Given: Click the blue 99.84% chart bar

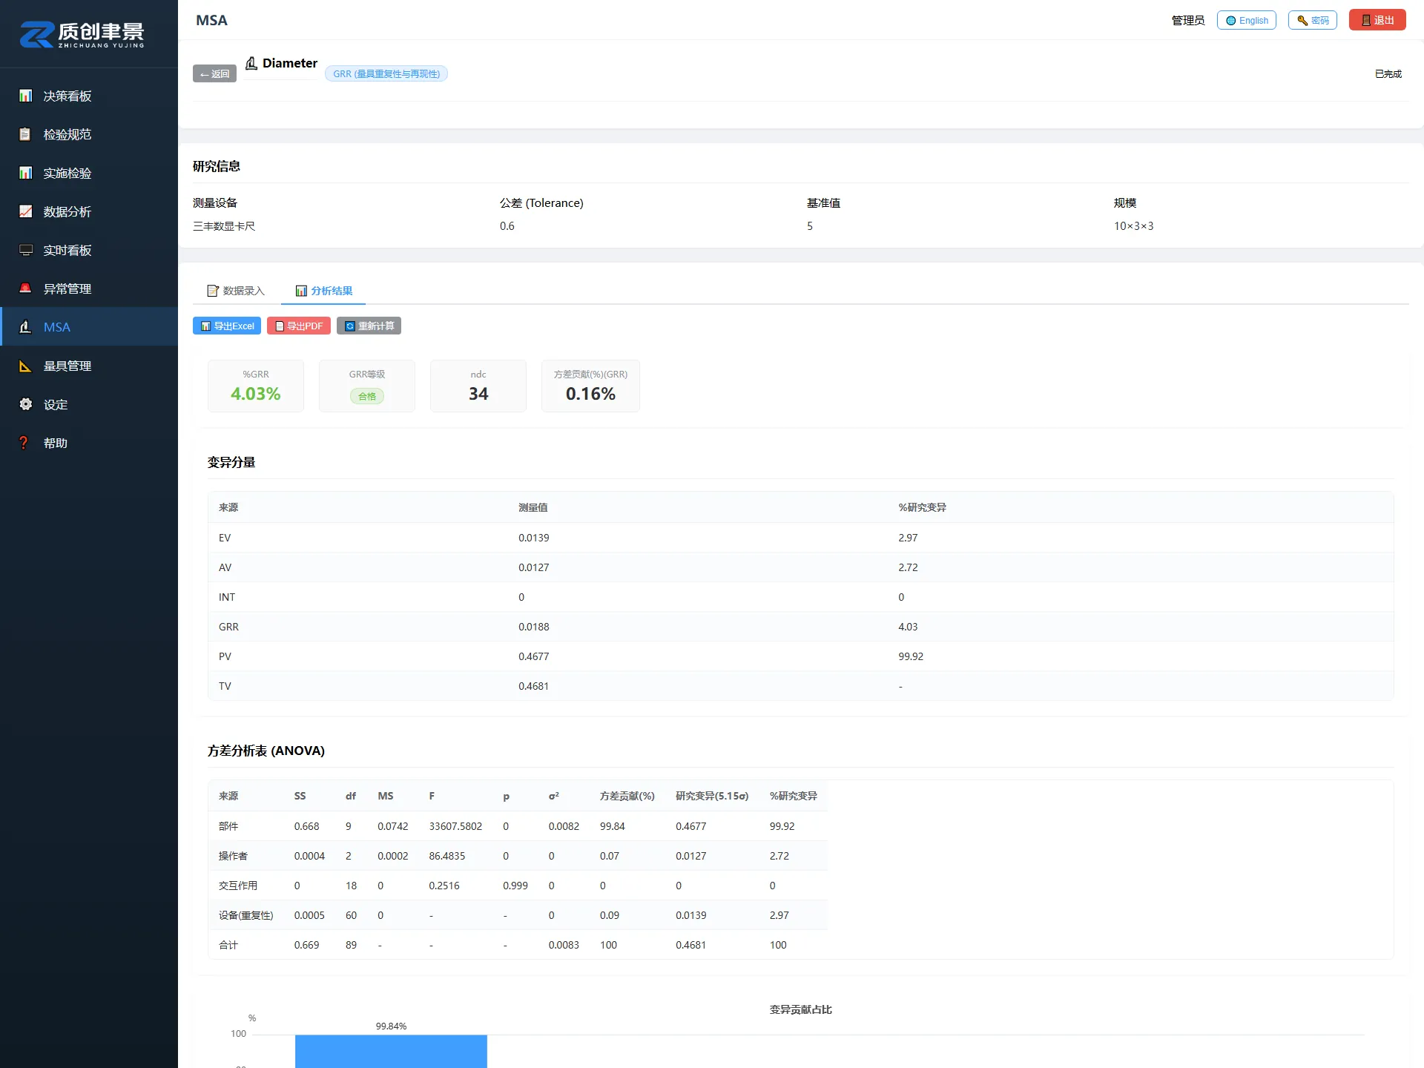Looking at the screenshot, I should tap(391, 1051).
